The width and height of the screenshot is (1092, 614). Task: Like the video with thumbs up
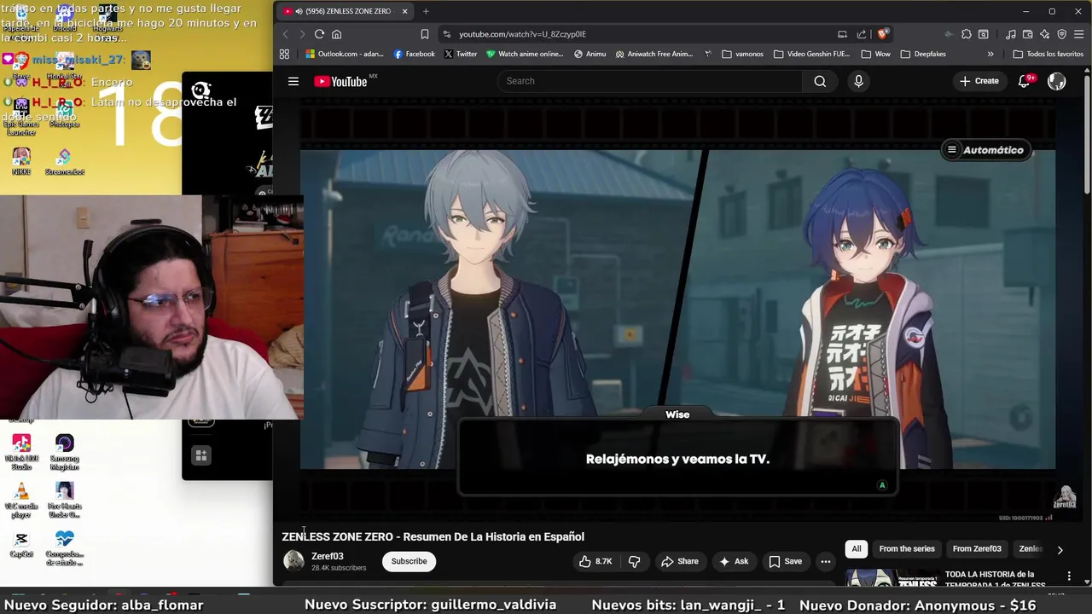pyautogui.click(x=595, y=561)
